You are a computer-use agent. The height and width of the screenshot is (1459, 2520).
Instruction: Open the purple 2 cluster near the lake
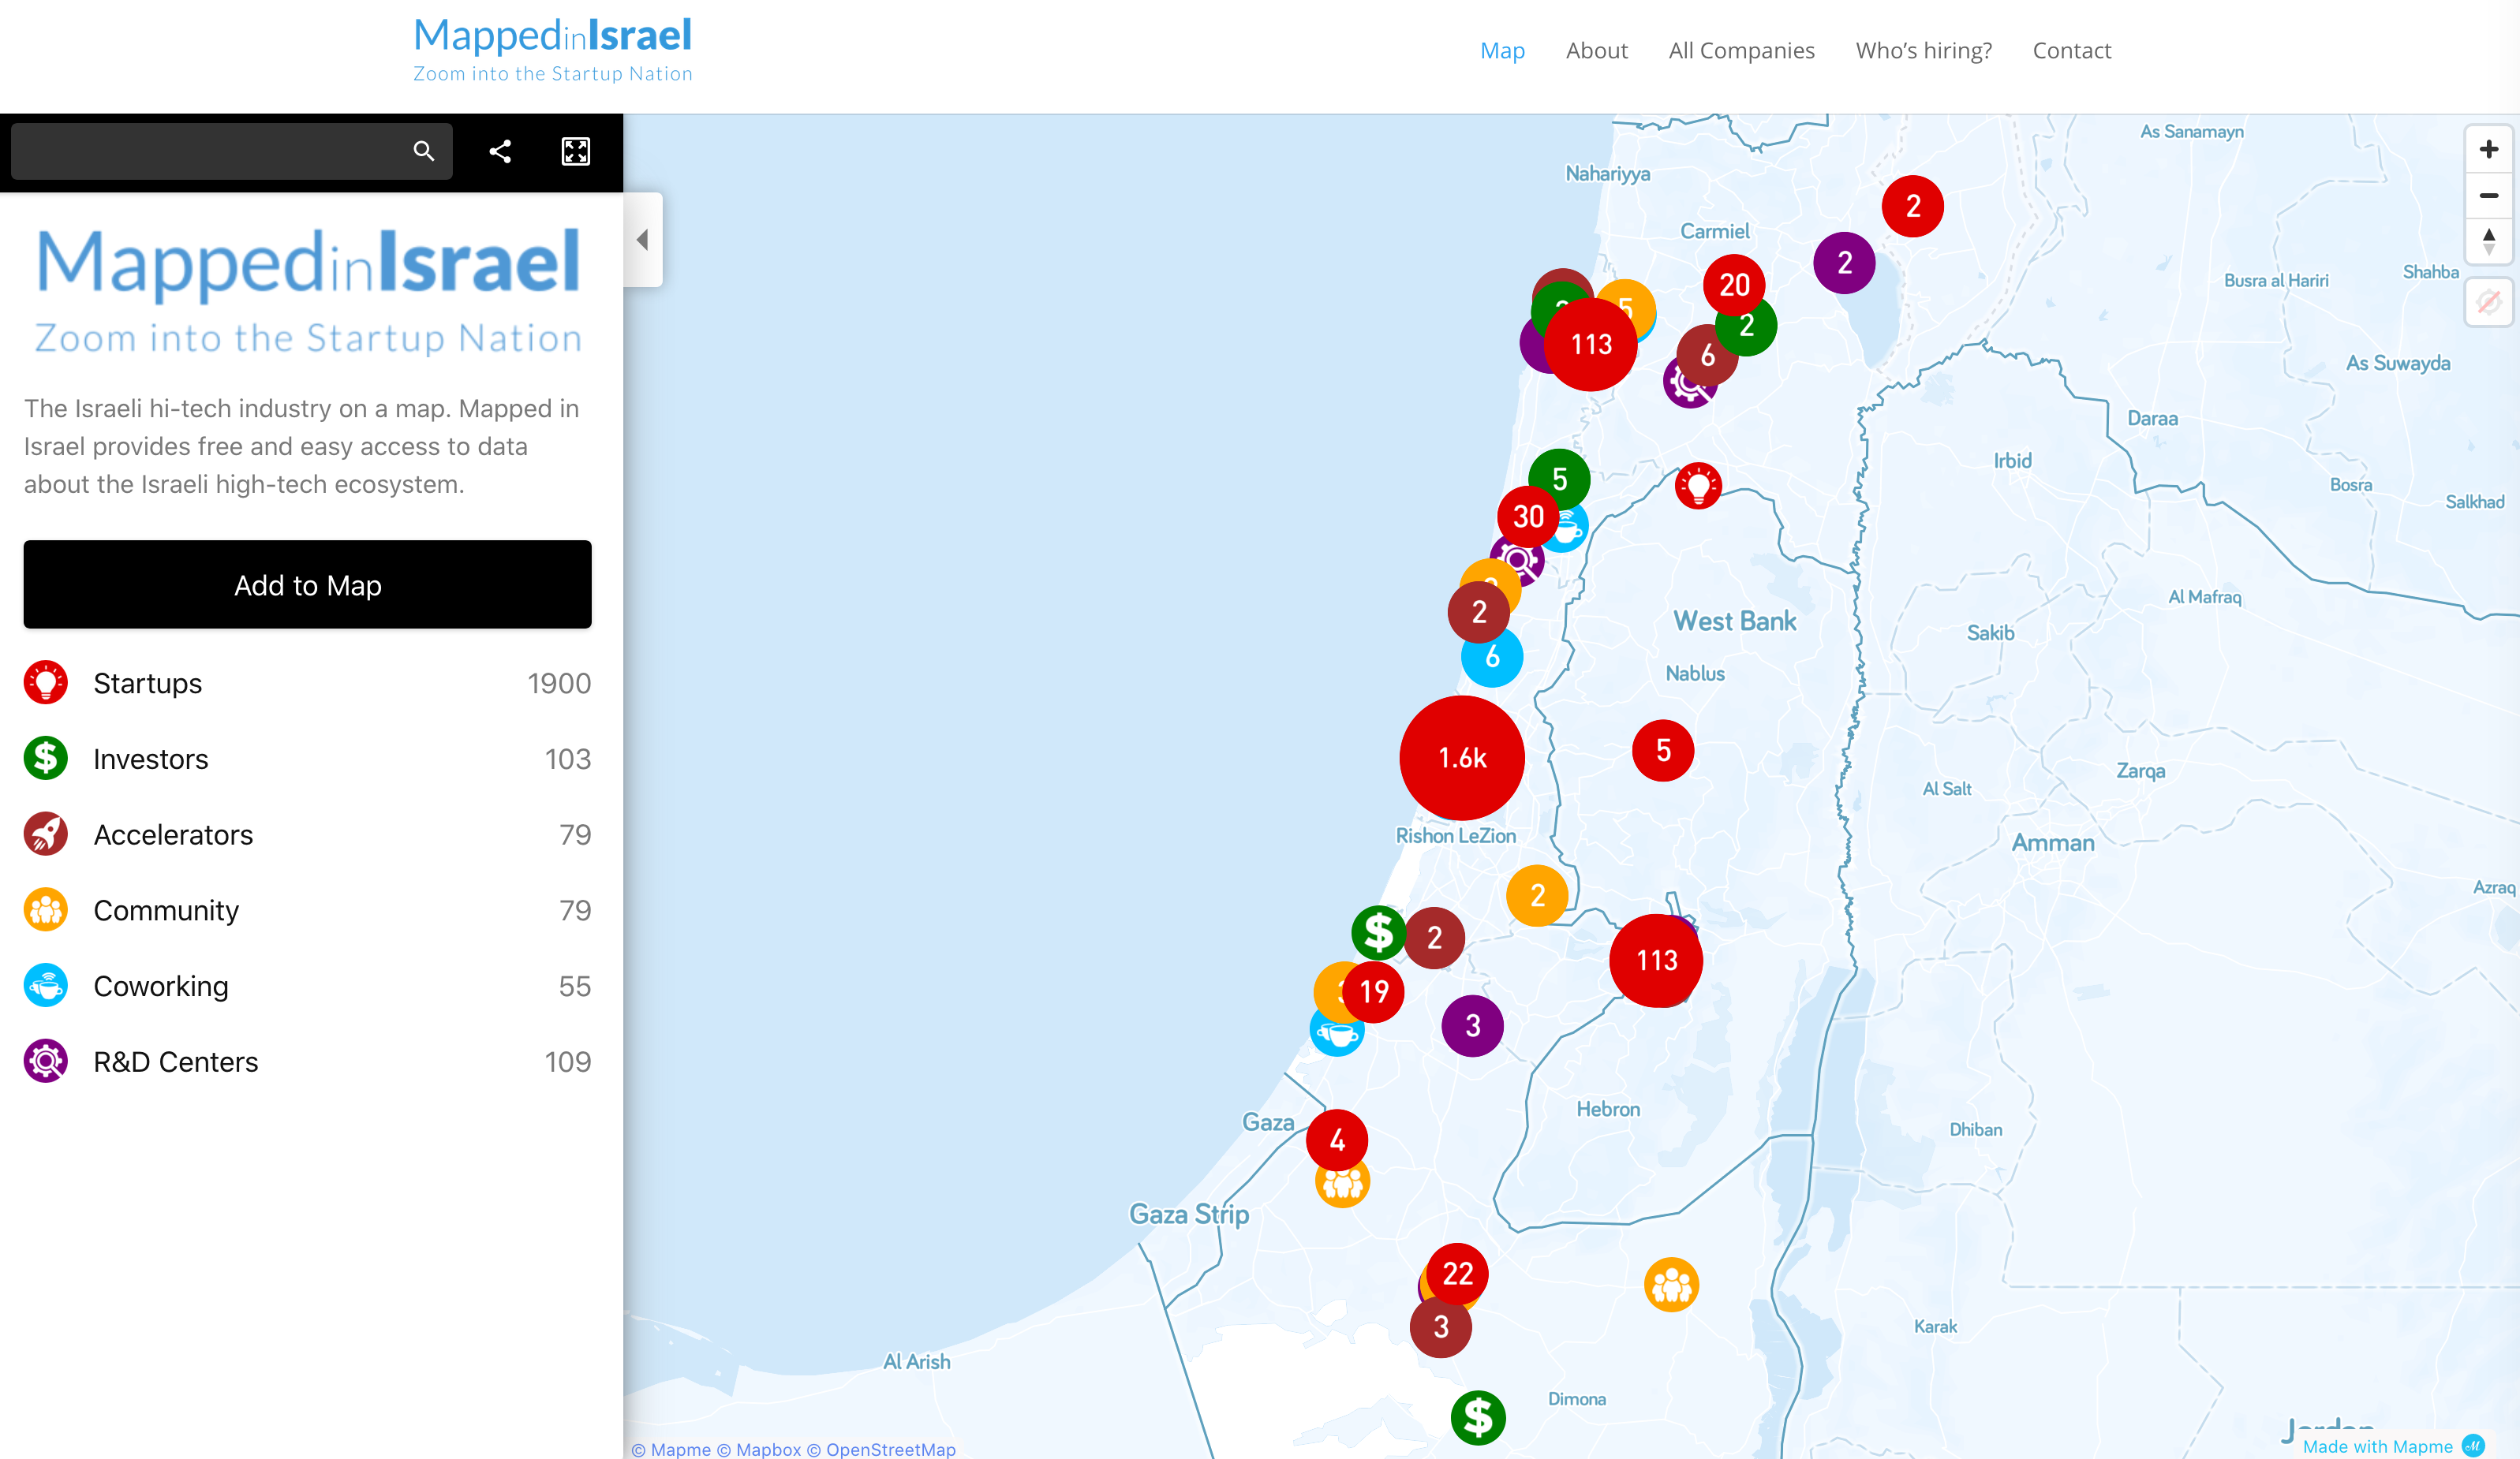(1844, 263)
